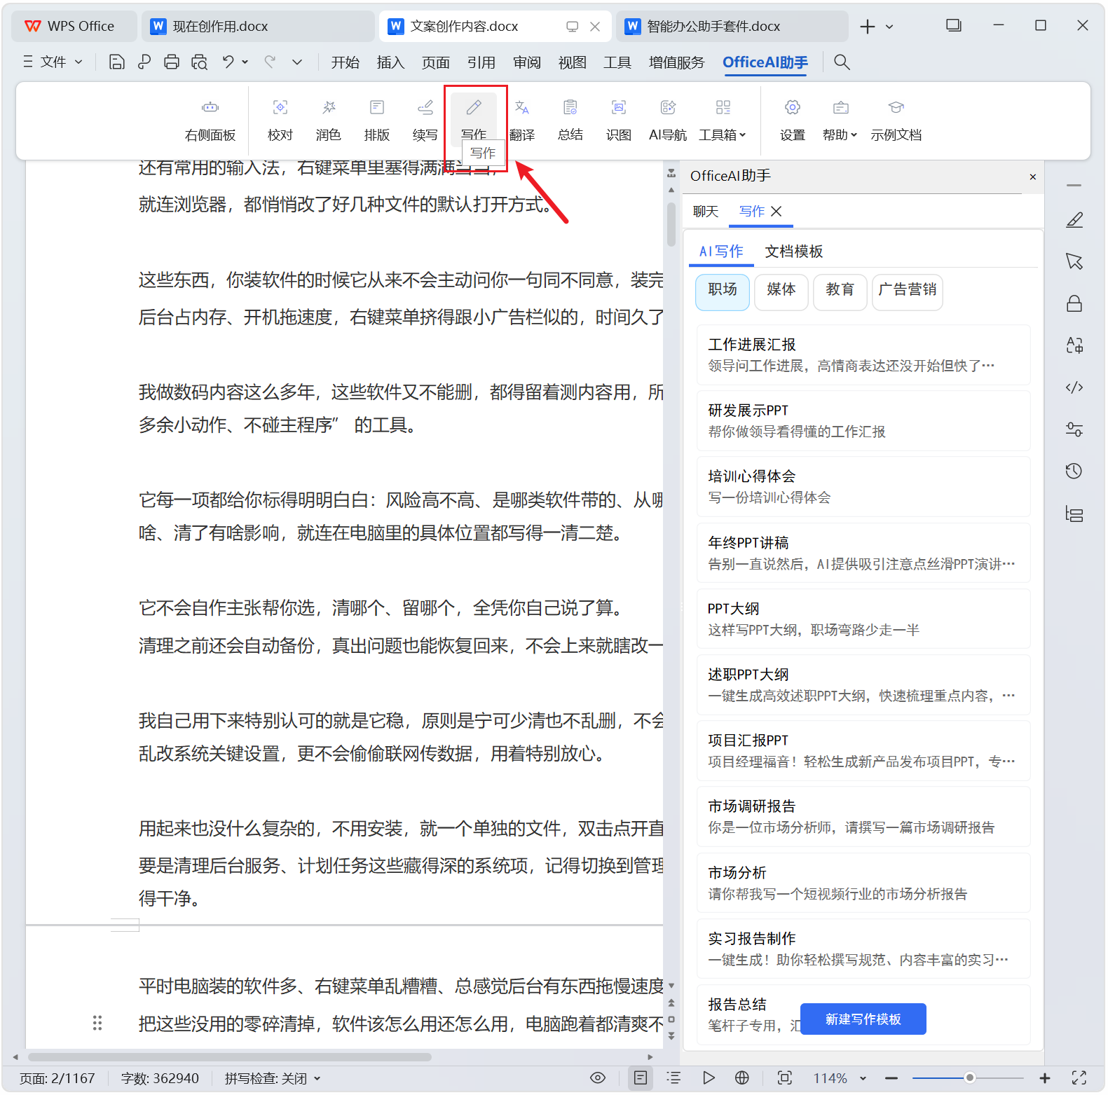Switch to web layout globe view
Screen dimensions: 1108x1095
pos(742,1078)
